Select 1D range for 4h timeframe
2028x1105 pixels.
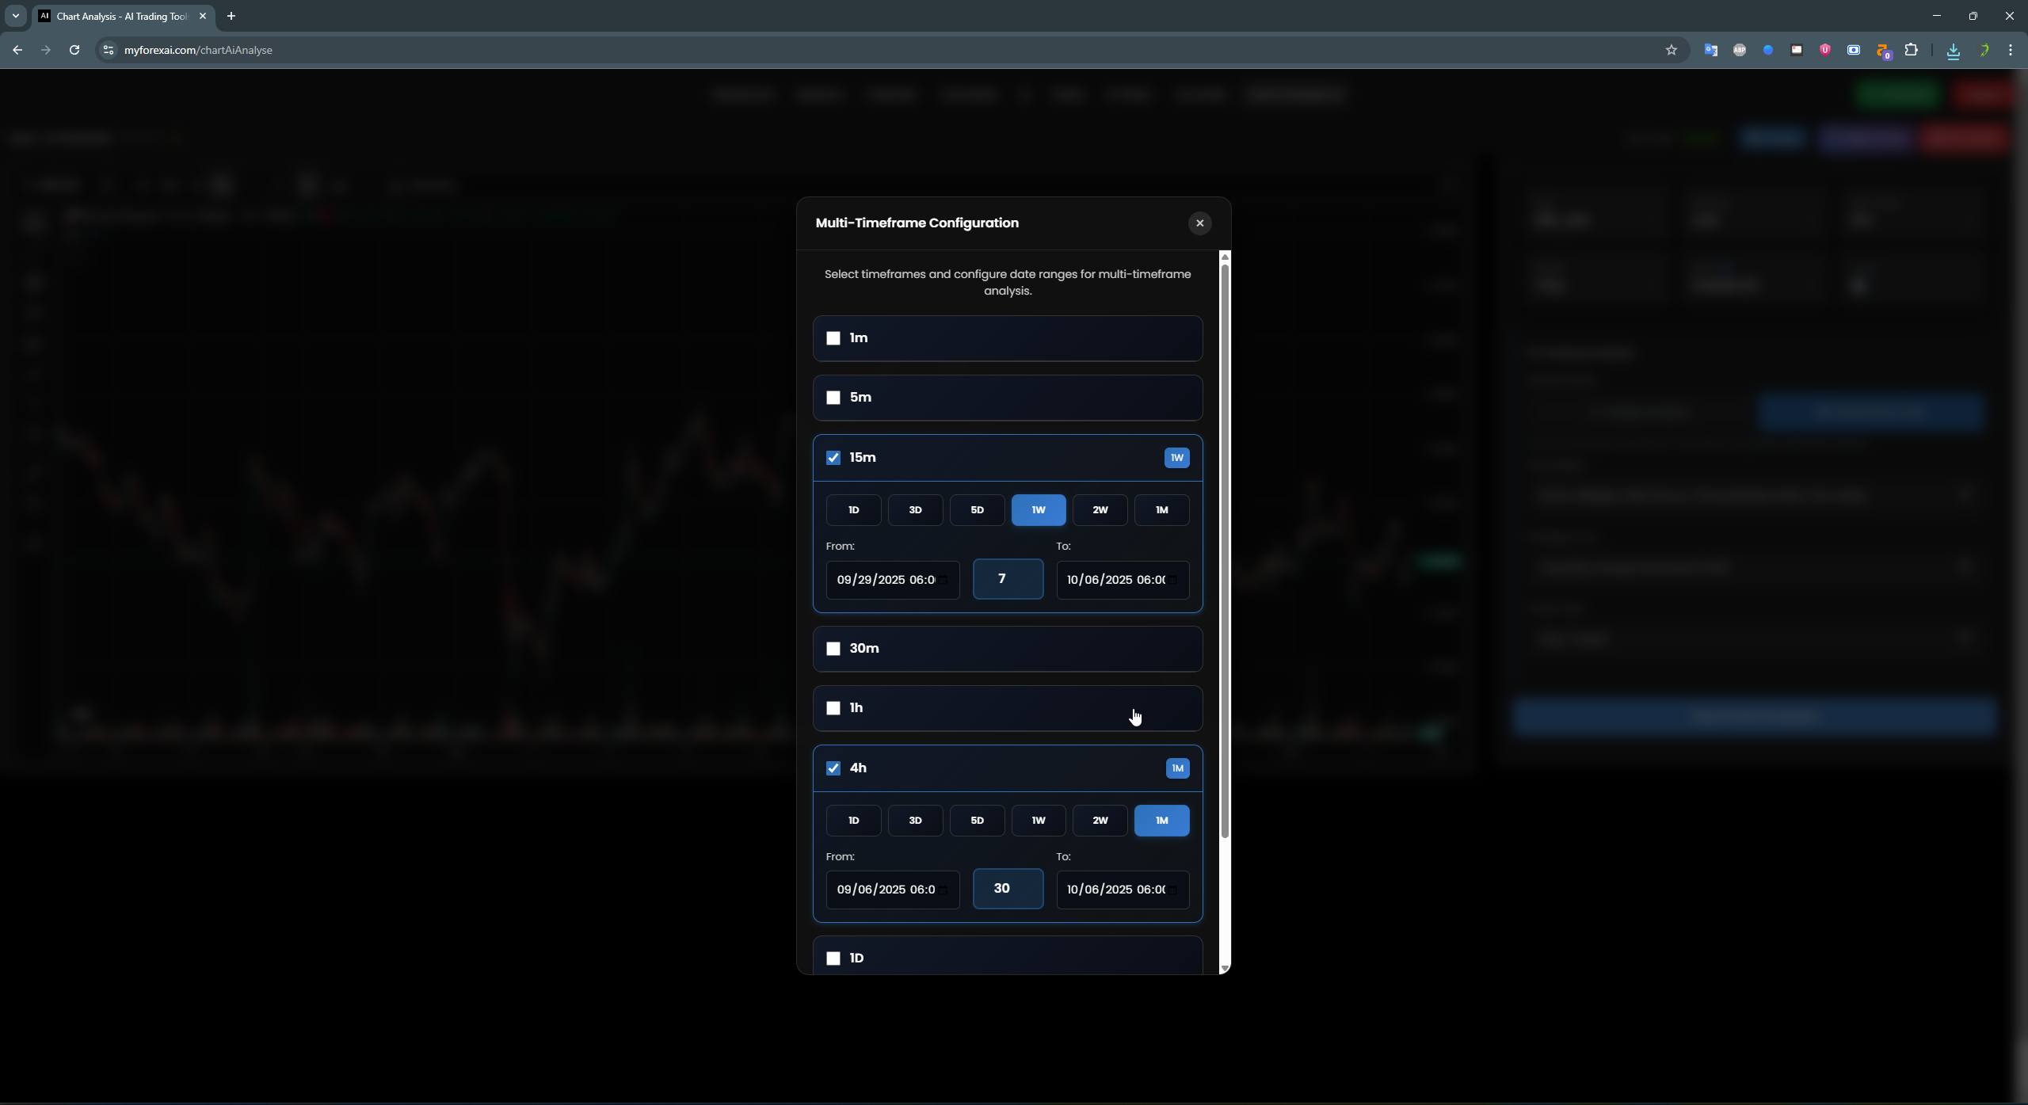tap(853, 821)
